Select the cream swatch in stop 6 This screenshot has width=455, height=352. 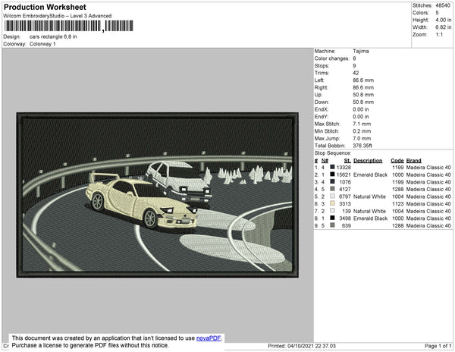pos(331,203)
